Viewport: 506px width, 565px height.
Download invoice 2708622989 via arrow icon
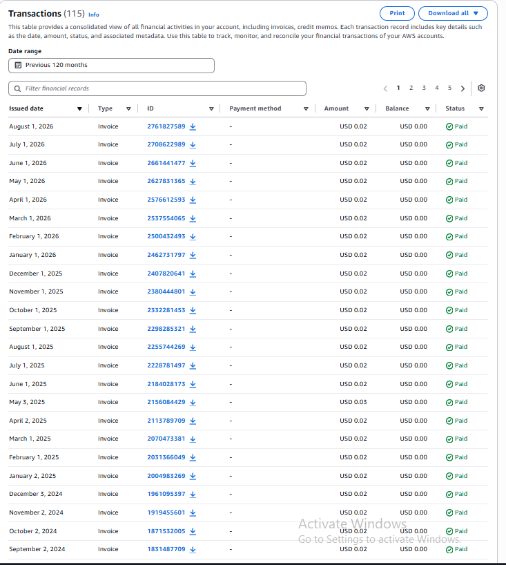193,144
